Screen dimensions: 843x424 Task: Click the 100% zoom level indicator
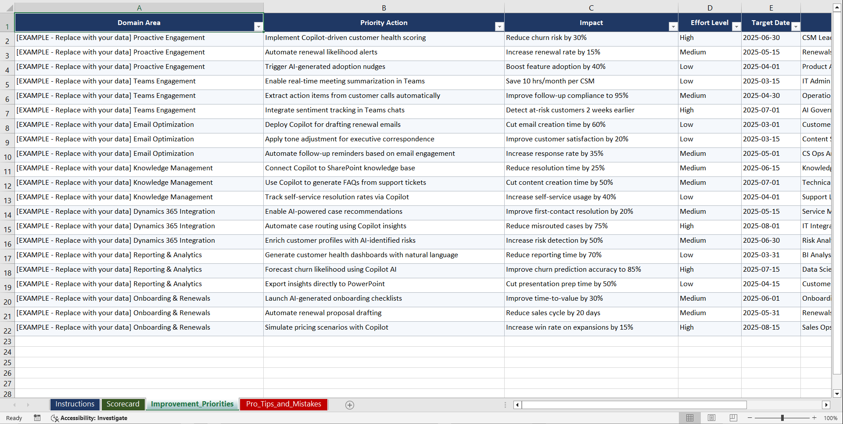click(x=831, y=418)
